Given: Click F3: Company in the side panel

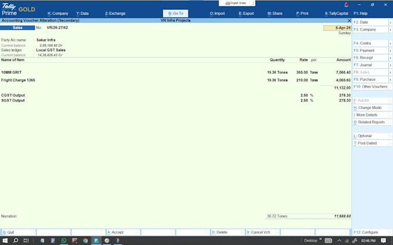Looking at the screenshot, I should pos(370,29).
